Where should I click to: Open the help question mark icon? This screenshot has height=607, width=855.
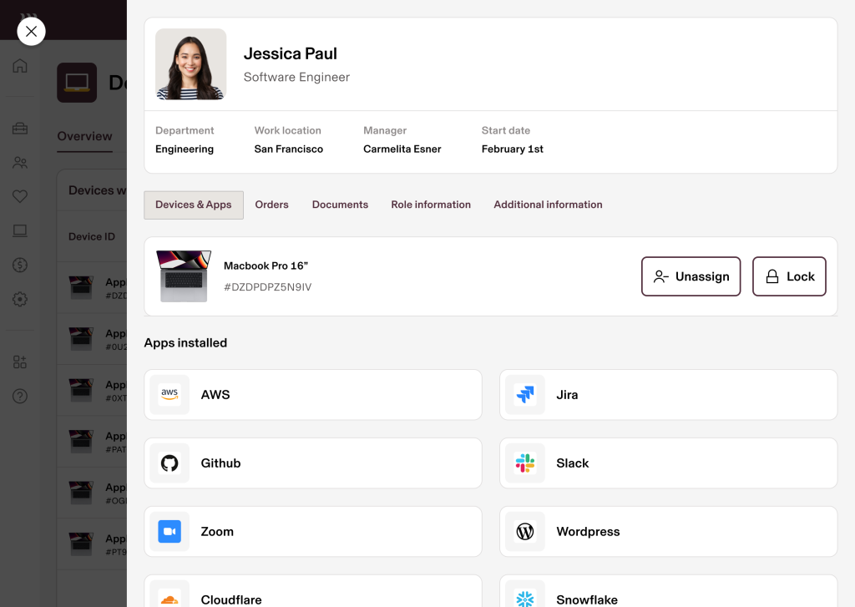point(20,397)
